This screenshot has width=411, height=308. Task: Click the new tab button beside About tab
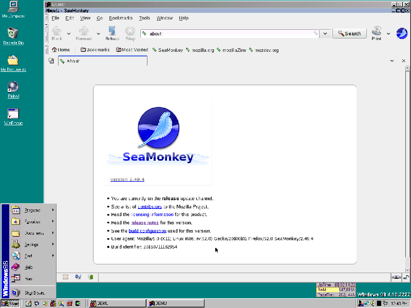[51, 61]
